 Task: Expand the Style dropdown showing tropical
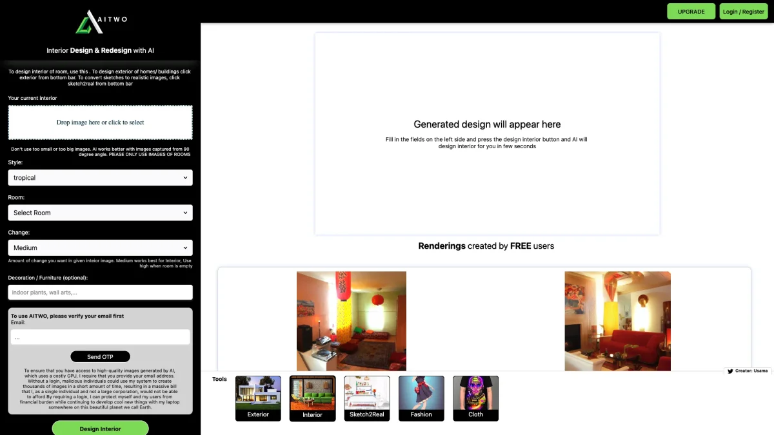[x=100, y=178]
